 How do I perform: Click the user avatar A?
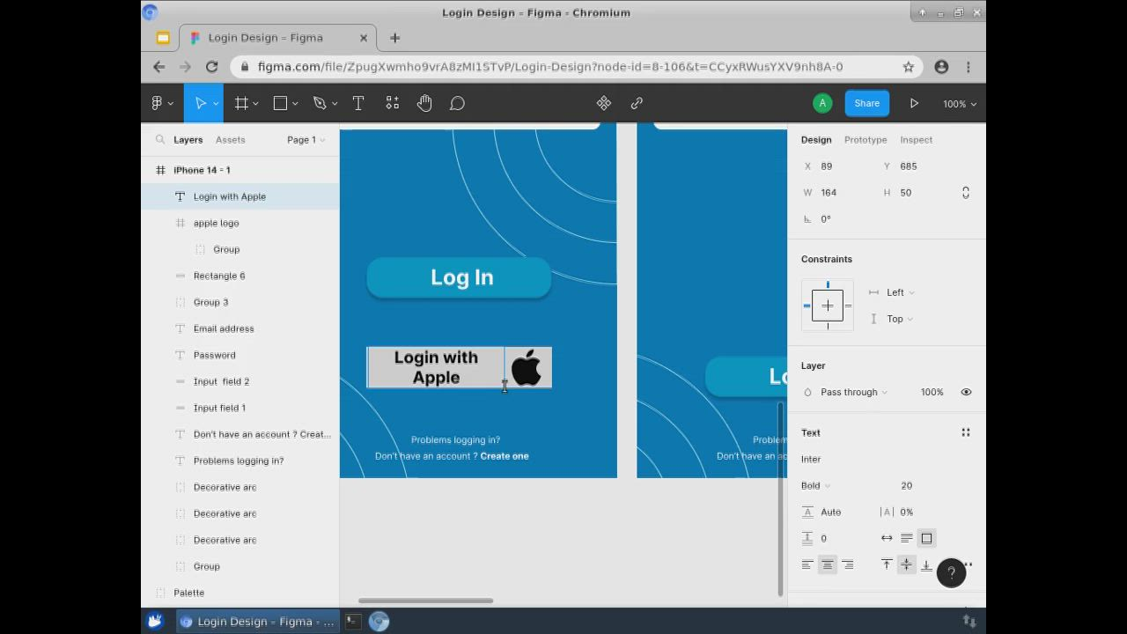(822, 103)
